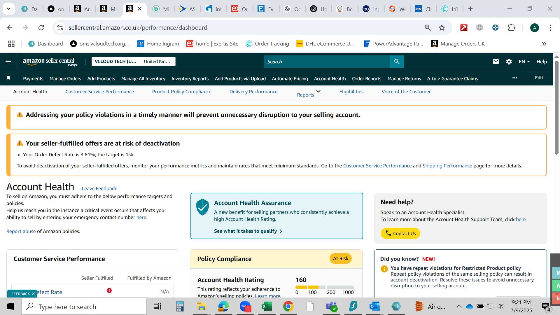This screenshot has height=315, width=560.
Task: Click the Amazon Seller Central logo
Action: tap(50, 62)
